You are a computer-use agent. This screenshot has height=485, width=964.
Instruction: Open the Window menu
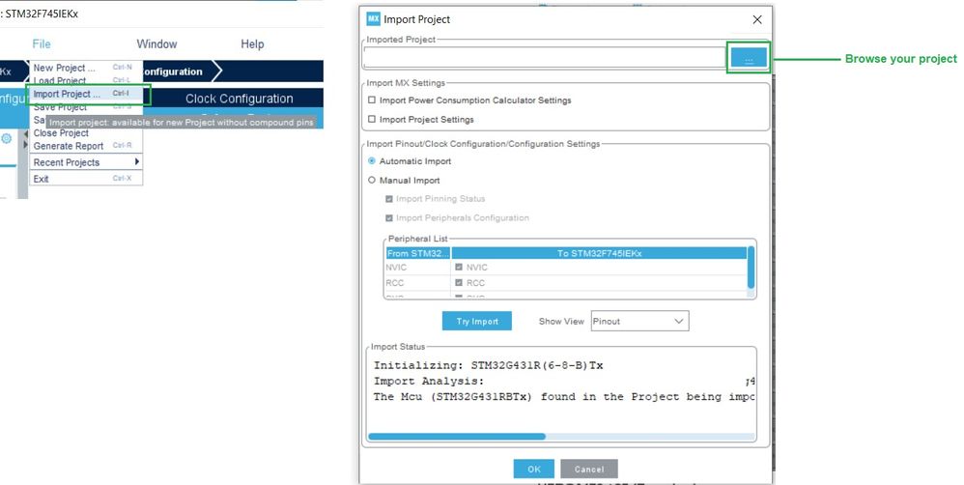tap(156, 43)
